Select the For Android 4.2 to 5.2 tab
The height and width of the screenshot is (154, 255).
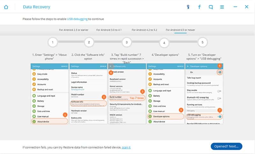144,30
